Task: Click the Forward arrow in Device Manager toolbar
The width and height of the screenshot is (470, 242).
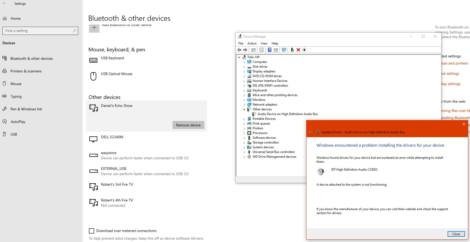Action: click(245, 50)
